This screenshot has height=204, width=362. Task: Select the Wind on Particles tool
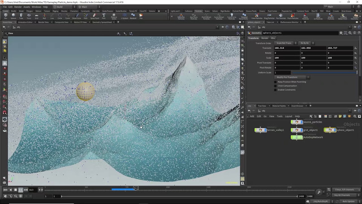[318, 16]
